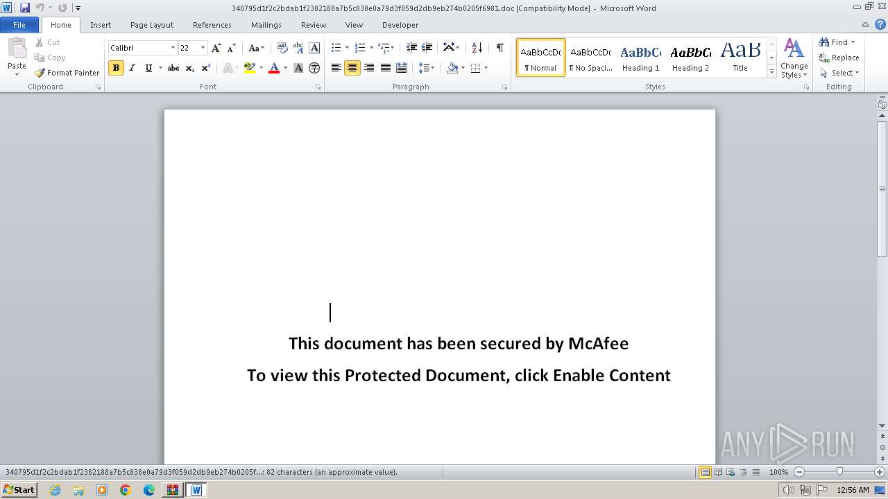This screenshot has width=888, height=499.
Task: Apply Bullets list formatting
Action: [336, 48]
